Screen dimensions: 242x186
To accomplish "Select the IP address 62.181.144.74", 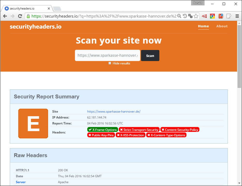I will click(97, 117).
